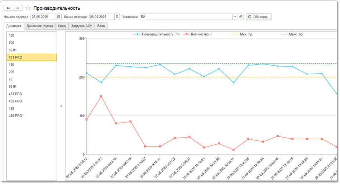Open calendar for Конец периода date
The height and width of the screenshot is (184, 340).
coord(117,17)
